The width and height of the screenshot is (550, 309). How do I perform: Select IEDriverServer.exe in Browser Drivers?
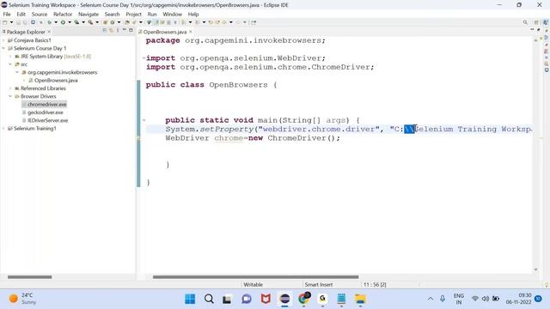point(48,120)
